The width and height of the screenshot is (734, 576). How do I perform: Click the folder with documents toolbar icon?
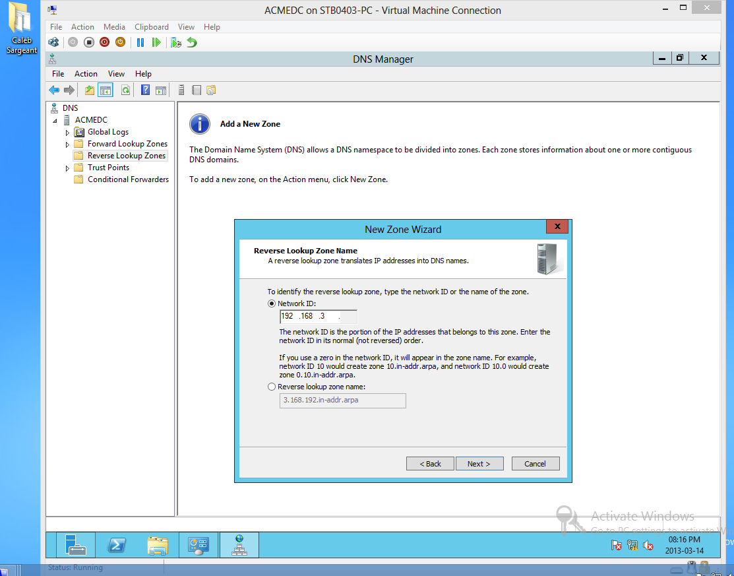click(211, 90)
